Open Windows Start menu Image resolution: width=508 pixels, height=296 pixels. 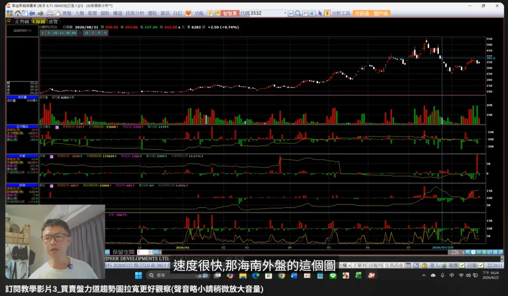tap(138, 275)
